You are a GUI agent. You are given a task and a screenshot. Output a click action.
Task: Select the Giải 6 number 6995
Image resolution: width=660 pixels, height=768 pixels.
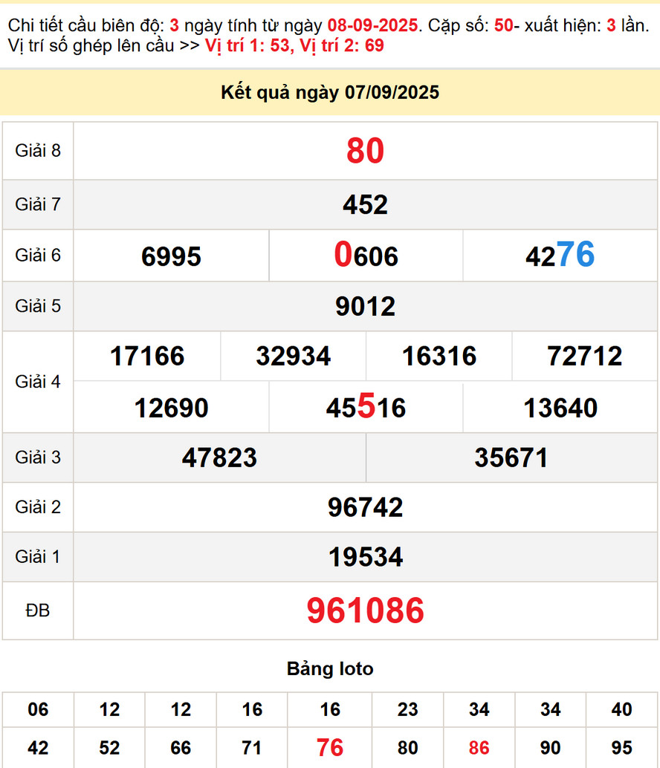171,256
